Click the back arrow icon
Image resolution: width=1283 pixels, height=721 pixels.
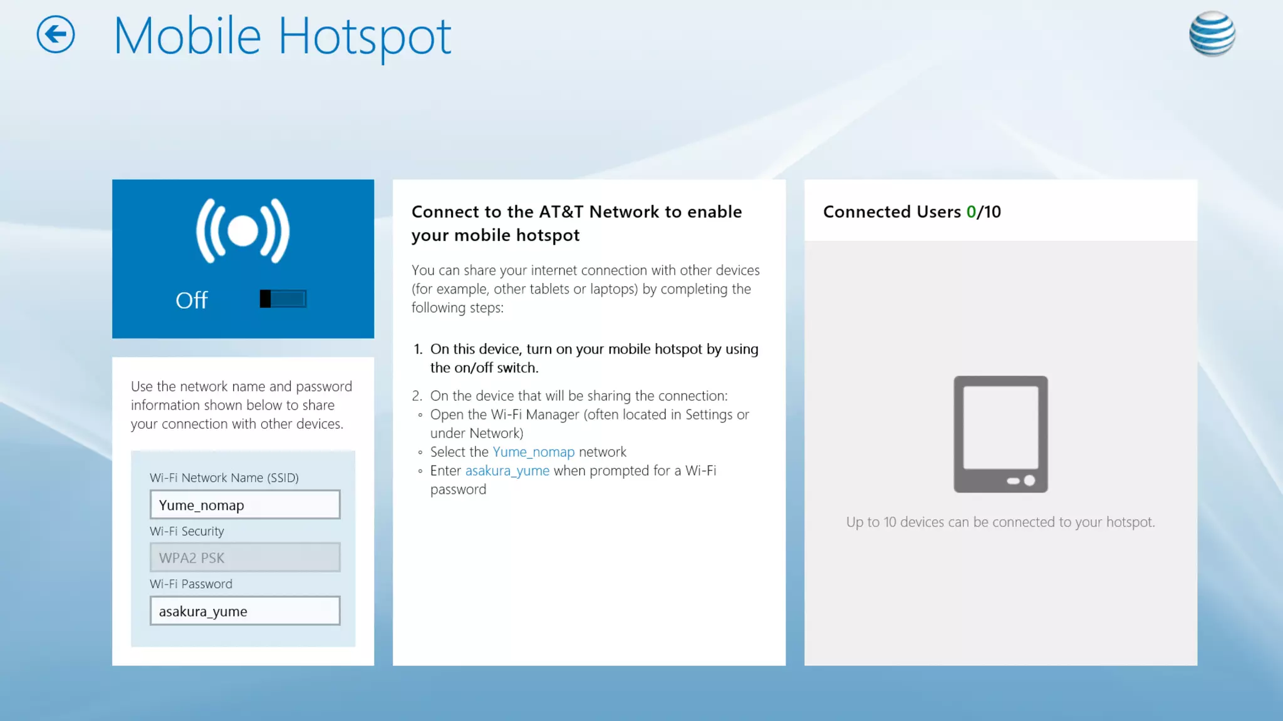coord(56,34)
